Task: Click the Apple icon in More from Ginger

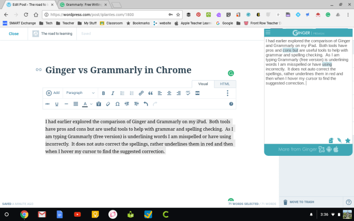Action: coord(336,149)
